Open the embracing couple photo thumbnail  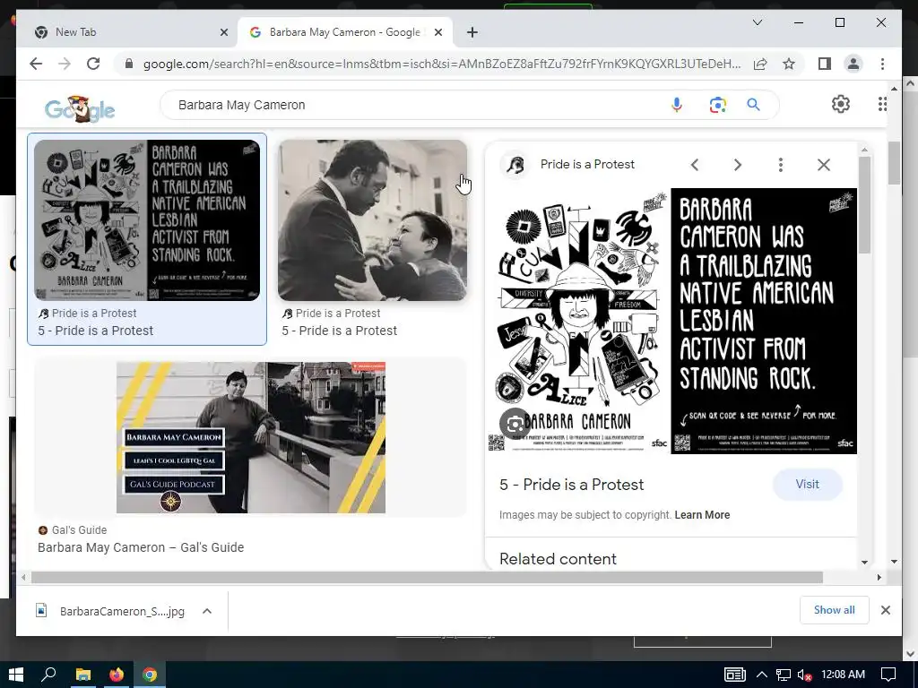point(372,220)
